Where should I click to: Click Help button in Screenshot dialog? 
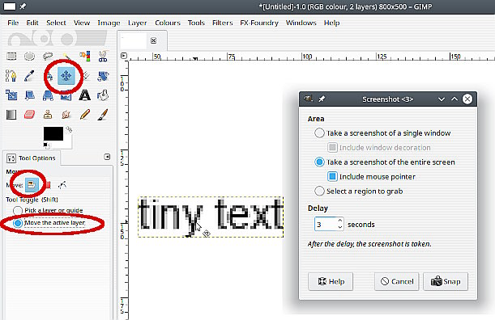(x=331, y=281)
